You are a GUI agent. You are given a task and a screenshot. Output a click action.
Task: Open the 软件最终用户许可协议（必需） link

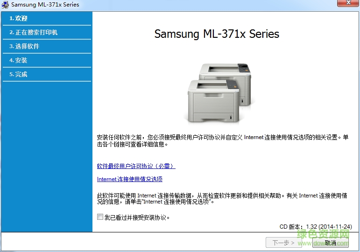[136, 166]
